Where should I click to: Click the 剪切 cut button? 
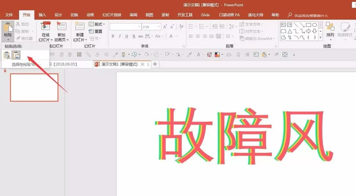pyautogui.click(x=22, y=24)
